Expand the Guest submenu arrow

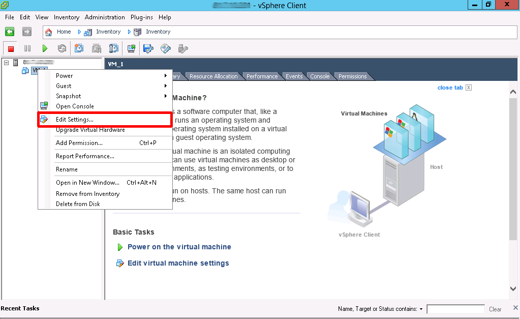point(166,85)
